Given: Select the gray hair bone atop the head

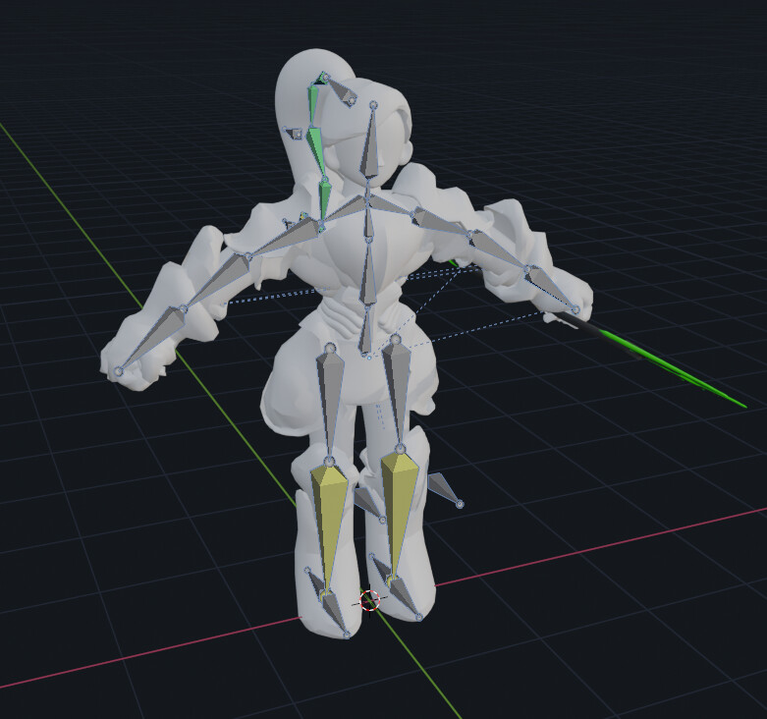Looking at the screenshot, I should click(x=343, y=90).
